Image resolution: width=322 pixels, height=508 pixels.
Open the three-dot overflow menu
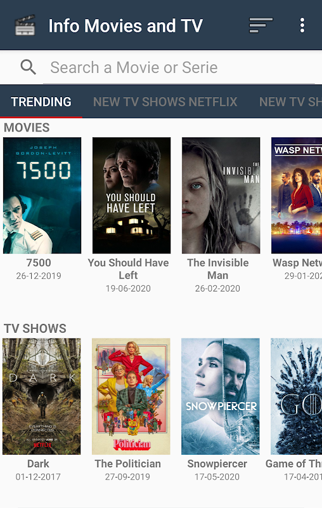[302, 25]
